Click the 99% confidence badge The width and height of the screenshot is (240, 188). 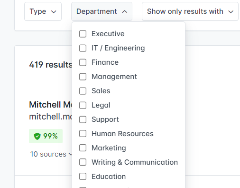(46, 136)
